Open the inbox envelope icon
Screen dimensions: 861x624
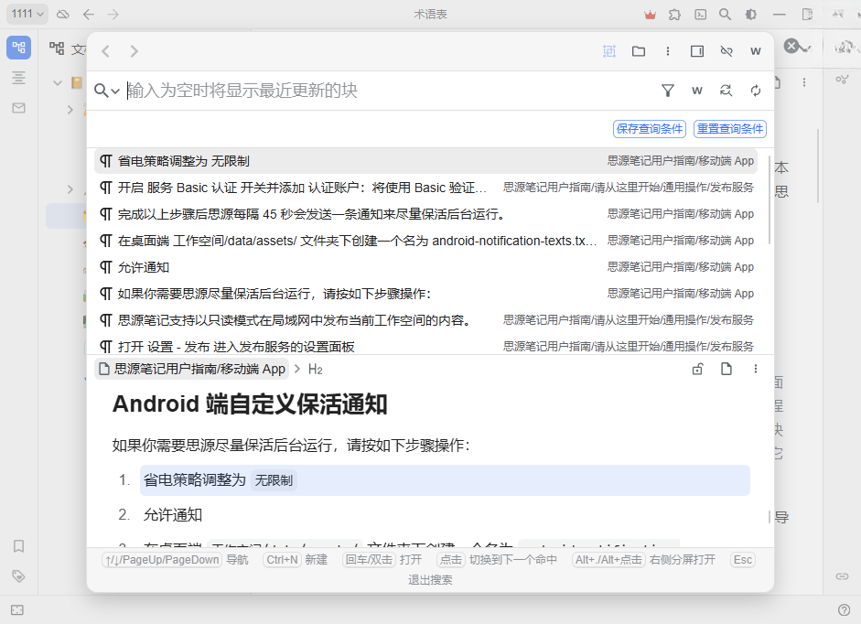[x=18, y=108]
